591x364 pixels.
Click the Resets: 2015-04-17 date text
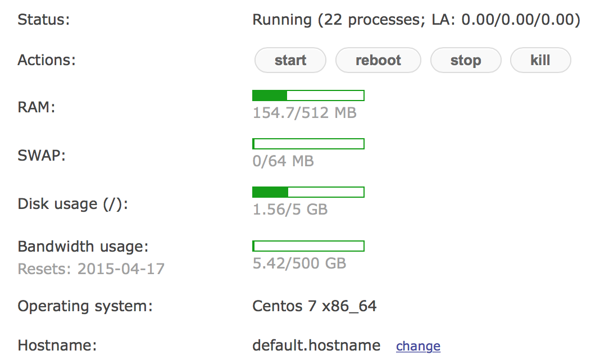(x=91, y=269)
